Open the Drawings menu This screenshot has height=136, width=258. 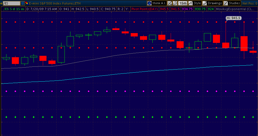[x=215, y=3]
